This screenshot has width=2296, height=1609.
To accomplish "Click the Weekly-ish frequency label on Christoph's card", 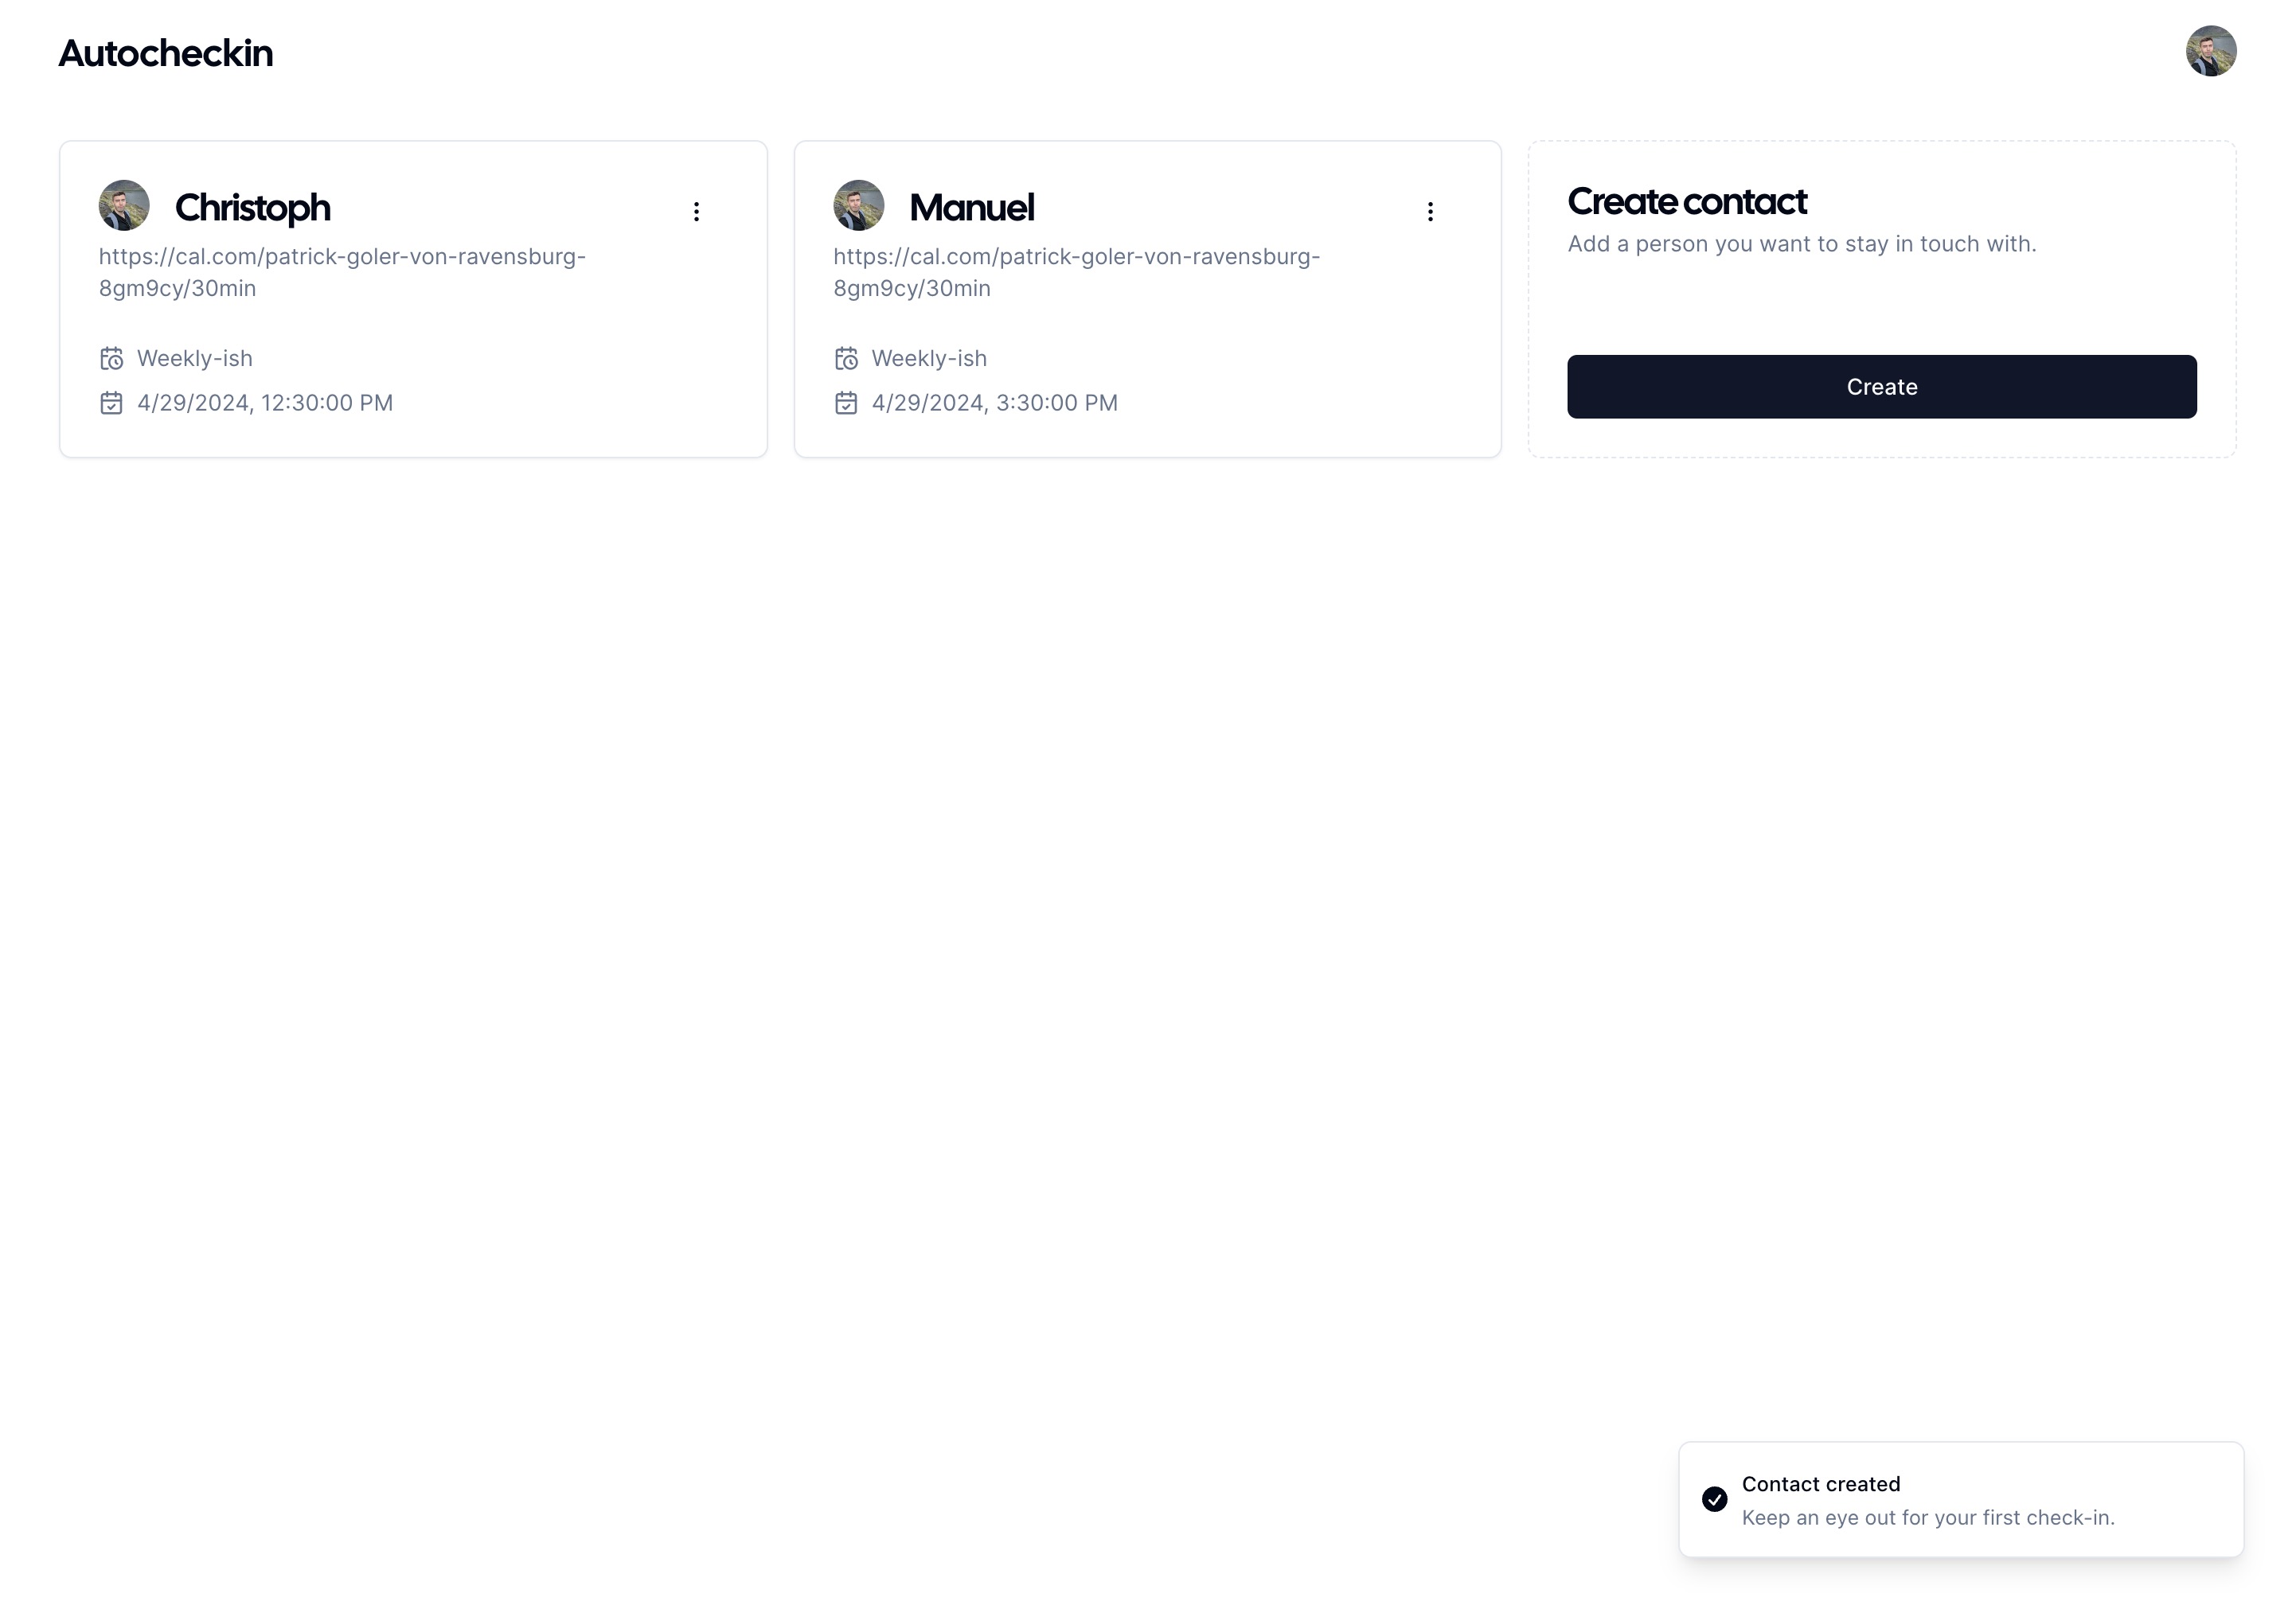I will (x=195, y=358).
